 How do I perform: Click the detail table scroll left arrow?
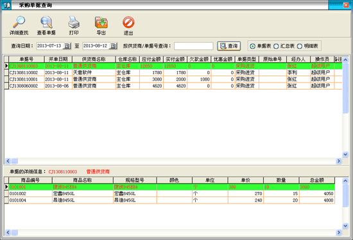pos(8,232)
